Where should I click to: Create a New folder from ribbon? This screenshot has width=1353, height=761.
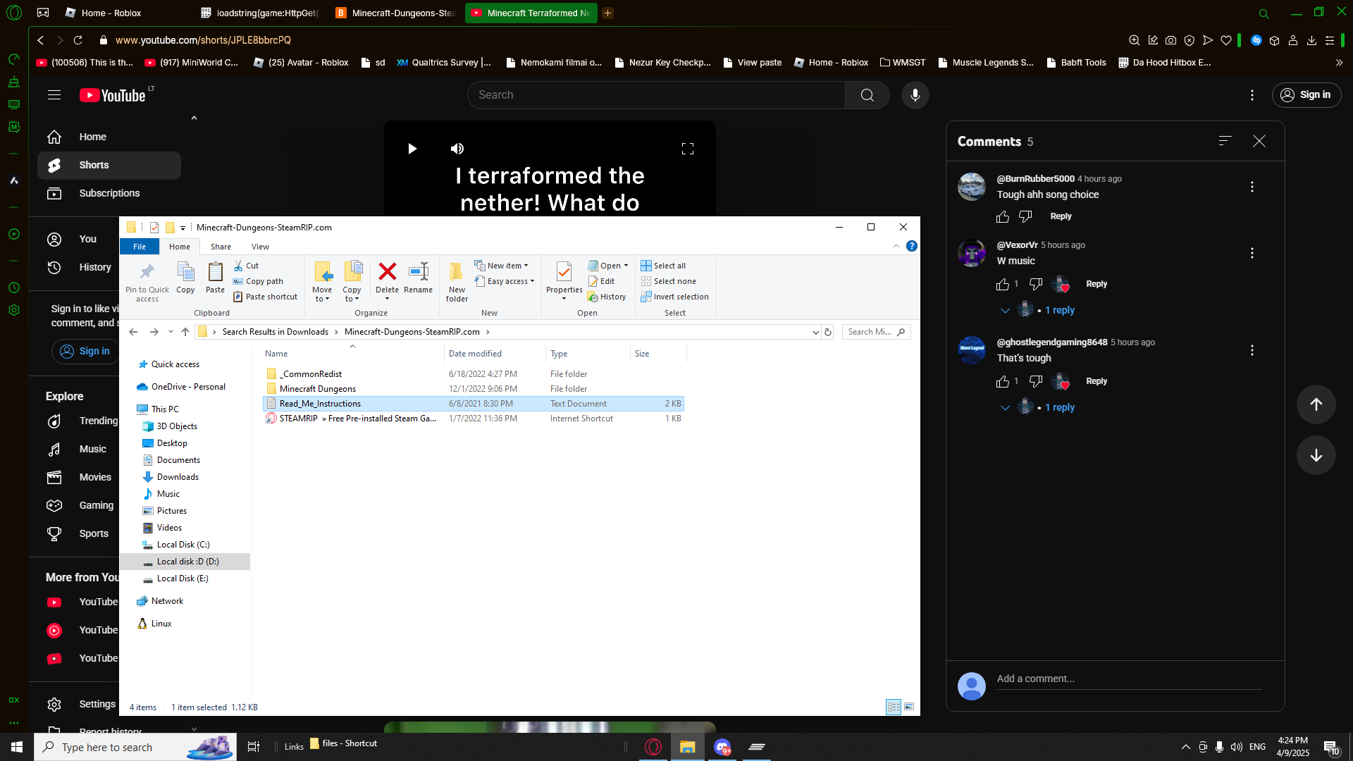coord(457,282)
